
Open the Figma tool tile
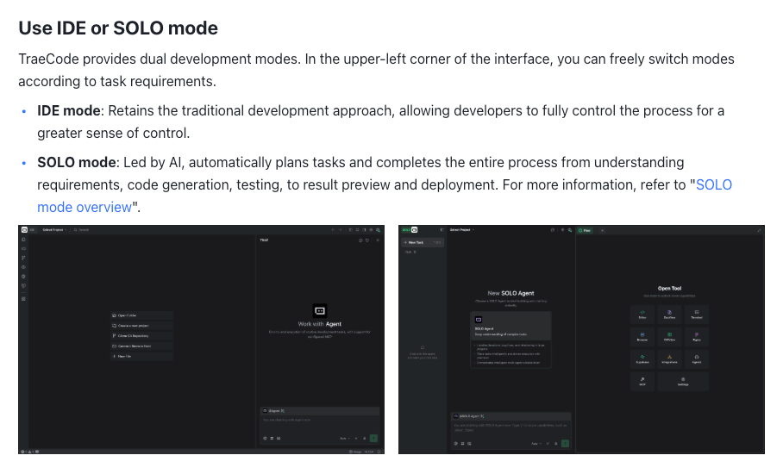(x=697, y=337)
